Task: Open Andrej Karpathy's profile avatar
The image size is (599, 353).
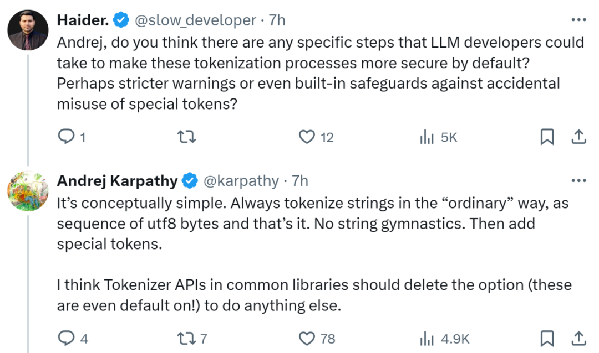Action: [28, 191]
